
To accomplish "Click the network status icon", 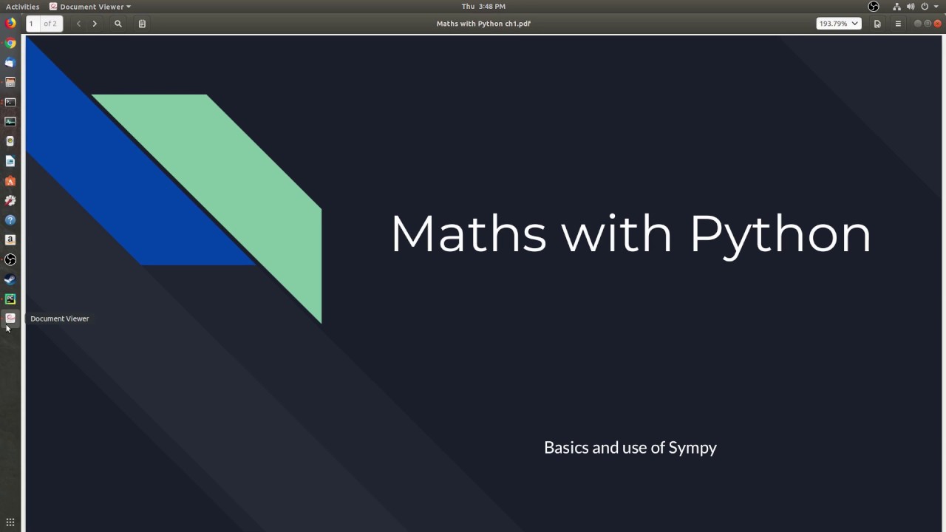I will [x=897, y=7].
